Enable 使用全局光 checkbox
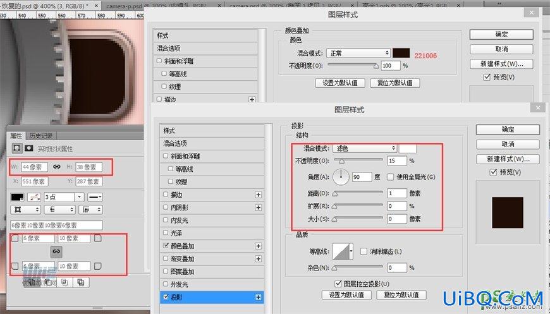Viewport: 550px width, 314px height. [391, 177]
